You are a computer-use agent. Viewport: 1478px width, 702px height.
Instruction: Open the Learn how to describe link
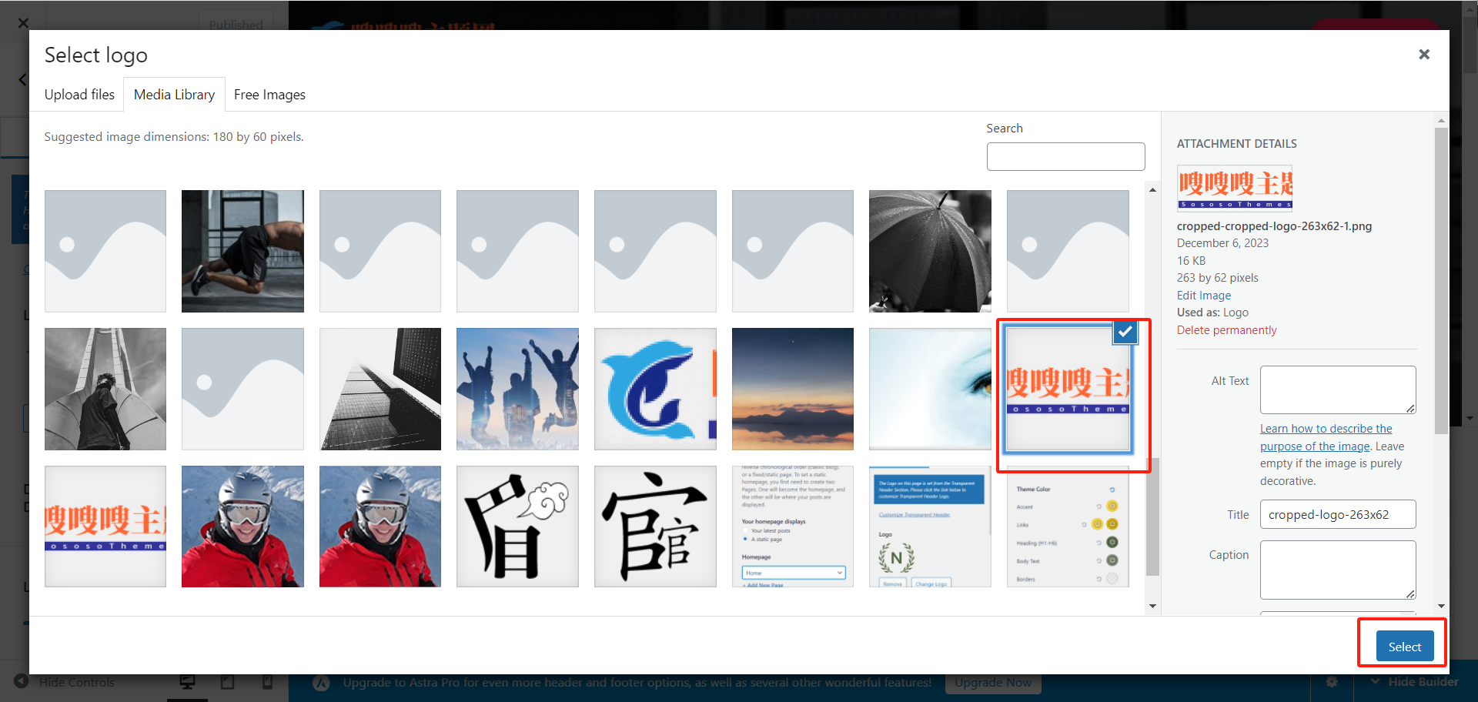pyautogui.click(x=1326, y=437)
